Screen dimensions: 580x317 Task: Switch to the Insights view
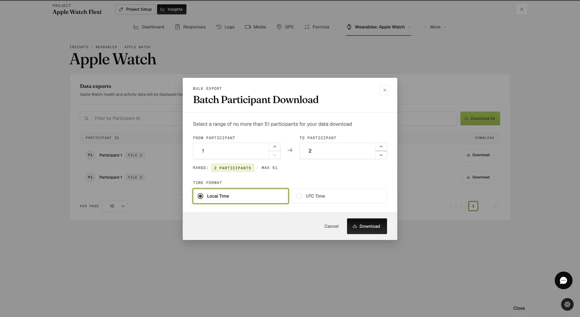pos(172,9)
